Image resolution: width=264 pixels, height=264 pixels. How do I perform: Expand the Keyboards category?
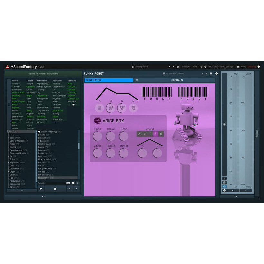click(x=9, y=163)
